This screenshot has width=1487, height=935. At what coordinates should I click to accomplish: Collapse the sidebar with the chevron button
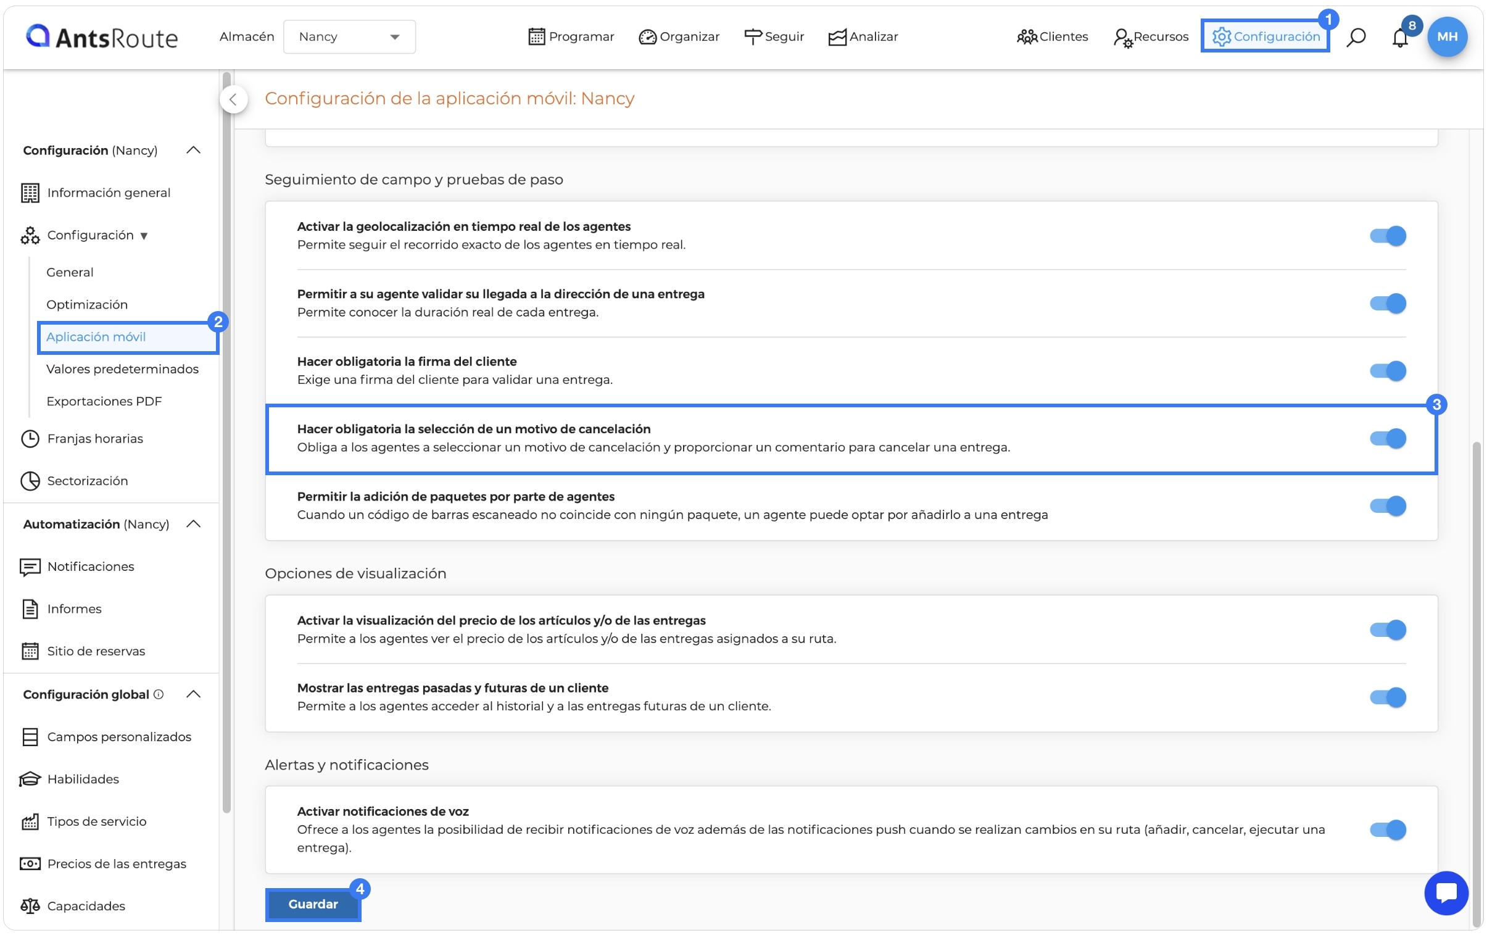pos(233,99)
